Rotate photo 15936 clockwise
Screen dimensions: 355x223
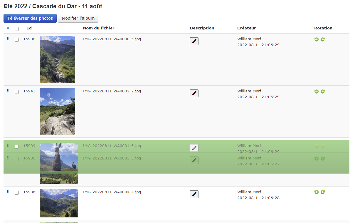pyautogui.click(x=323, y=192)
